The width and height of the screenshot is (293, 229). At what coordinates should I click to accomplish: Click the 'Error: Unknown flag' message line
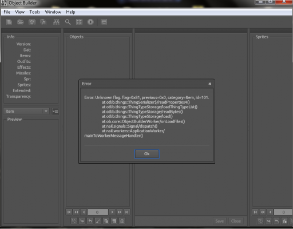click(146, 97)
